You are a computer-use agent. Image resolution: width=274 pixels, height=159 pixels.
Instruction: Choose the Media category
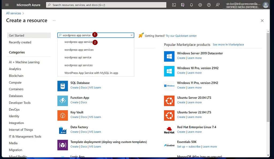click(13, 143)
